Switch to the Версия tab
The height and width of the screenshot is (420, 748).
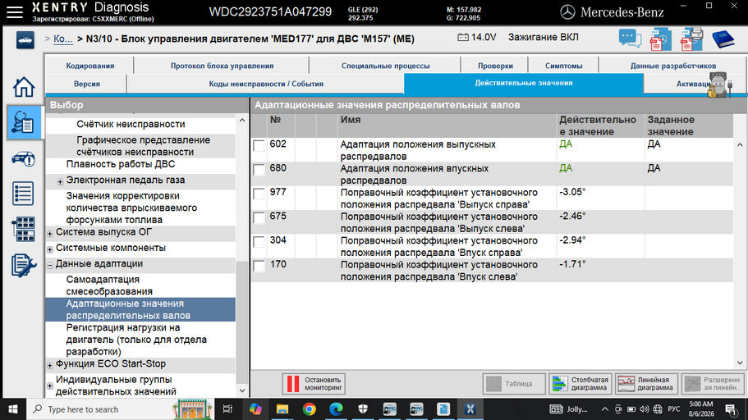87,84
